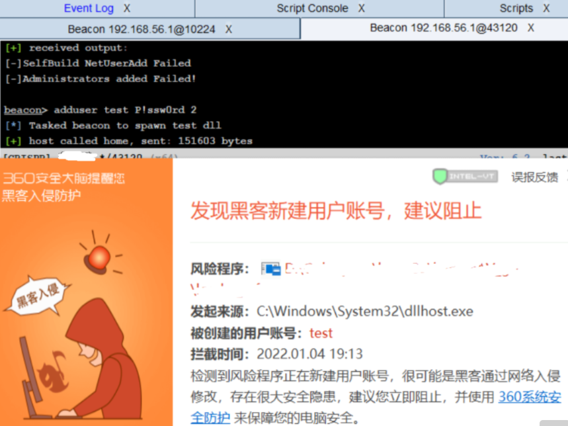
Task: Close Beacon @43120 tab with X
Action: pyautogui.click(x=531, y=28)
